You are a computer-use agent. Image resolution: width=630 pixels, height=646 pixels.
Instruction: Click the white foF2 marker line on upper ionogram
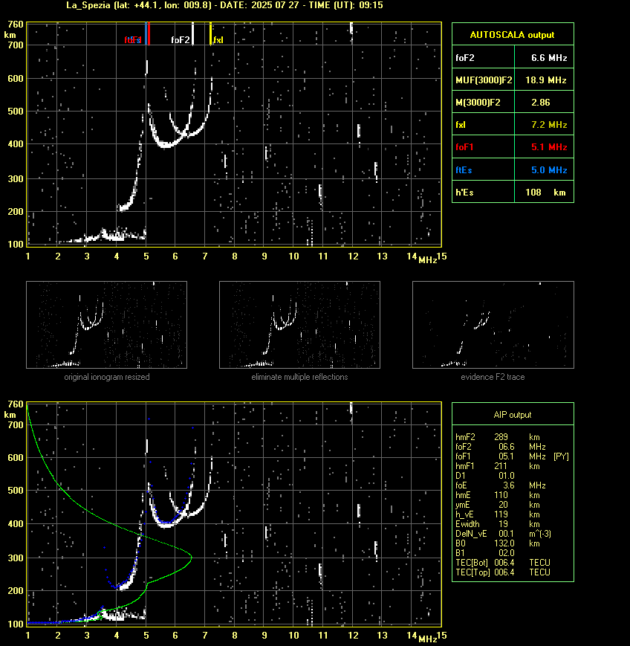192,33
